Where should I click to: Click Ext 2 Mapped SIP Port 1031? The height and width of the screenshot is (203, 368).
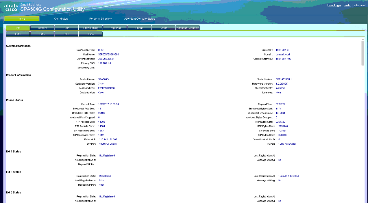tap(101, 185)
